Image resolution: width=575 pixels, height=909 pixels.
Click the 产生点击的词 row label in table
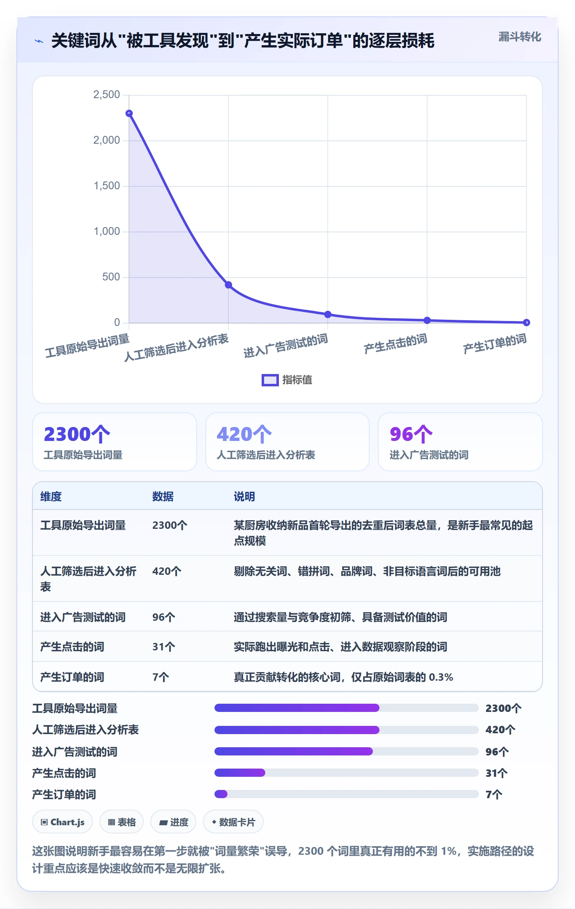point(72,647)
